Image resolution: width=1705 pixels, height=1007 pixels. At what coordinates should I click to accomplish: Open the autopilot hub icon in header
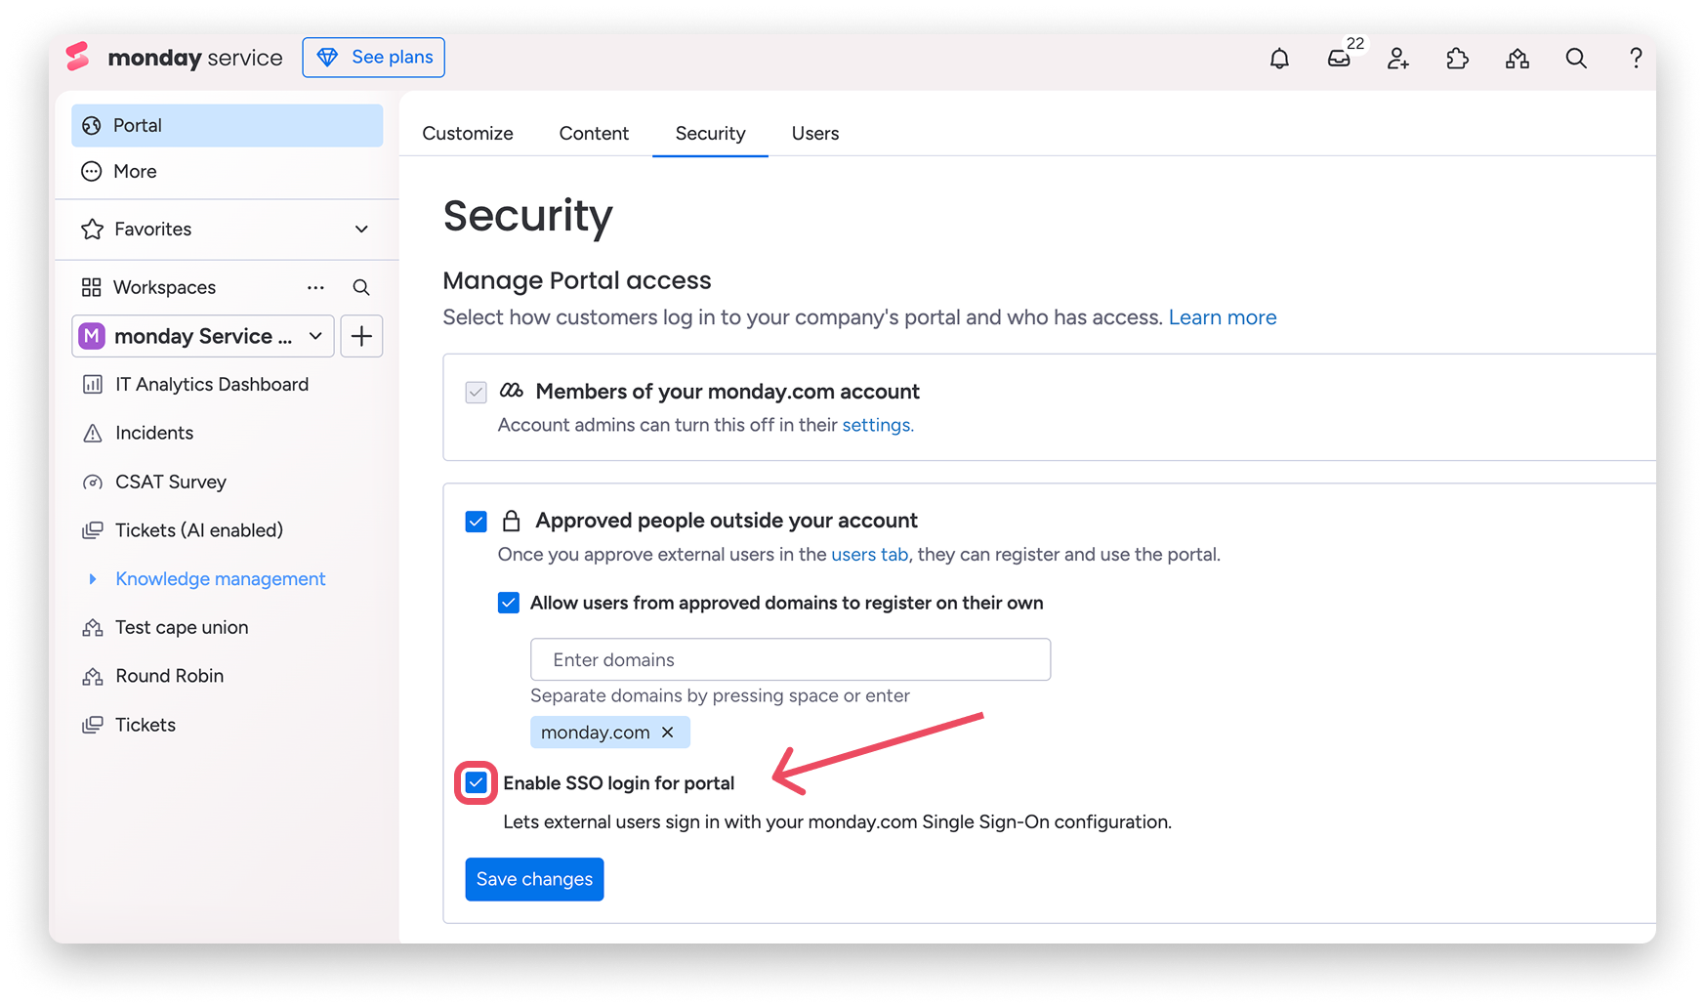(x=1518, y=59)
